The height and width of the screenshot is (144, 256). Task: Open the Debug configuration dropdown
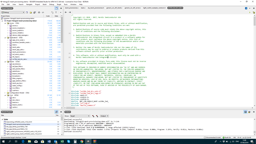(x=13, y=12)
